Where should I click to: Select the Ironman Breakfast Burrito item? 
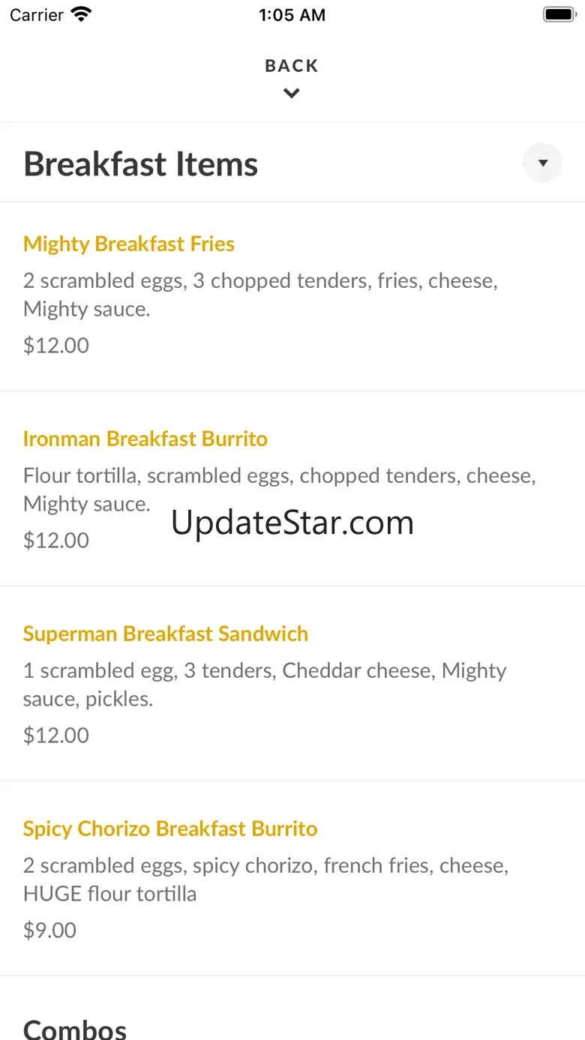pyautogui.click(x=145, y=439)
